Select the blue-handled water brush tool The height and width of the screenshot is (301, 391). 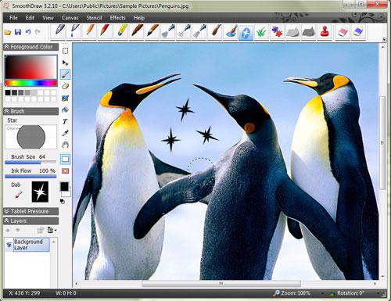(x=231, y=32)
